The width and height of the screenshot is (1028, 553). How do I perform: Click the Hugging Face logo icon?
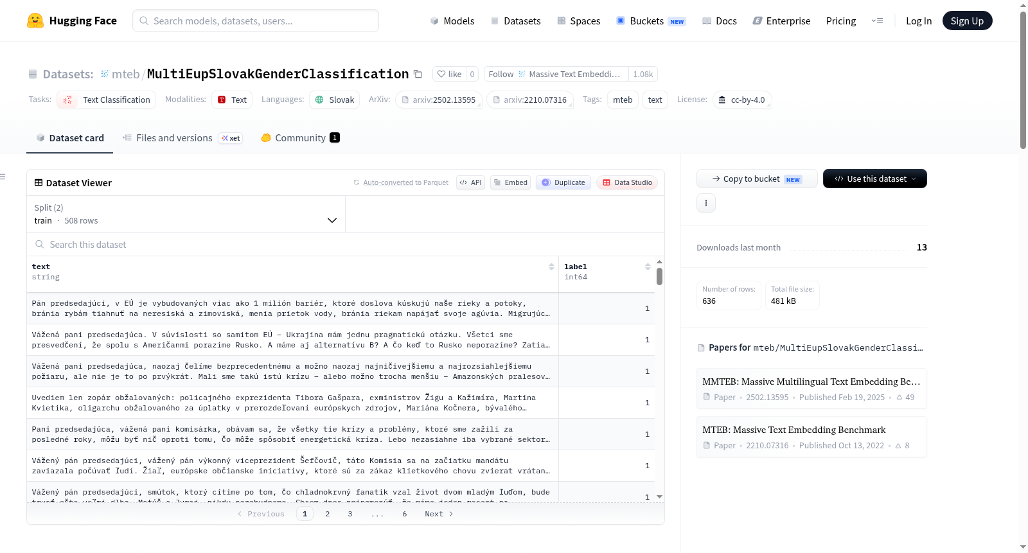[x=35, y=21]
